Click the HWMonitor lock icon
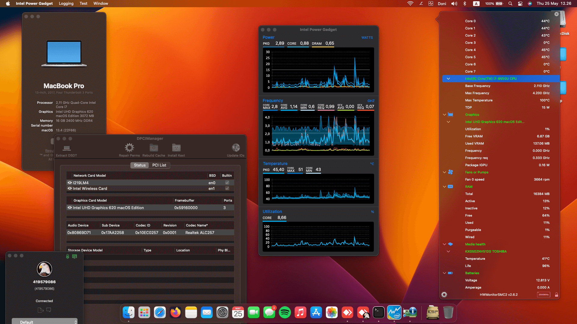Viewport: 577px width, 324px height. pyautogui.click(x=557, y=295)
